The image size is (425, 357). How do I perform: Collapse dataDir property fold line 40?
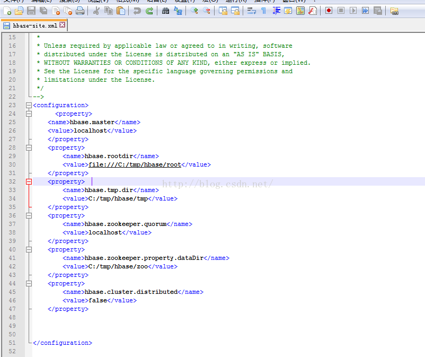point(29,249)
